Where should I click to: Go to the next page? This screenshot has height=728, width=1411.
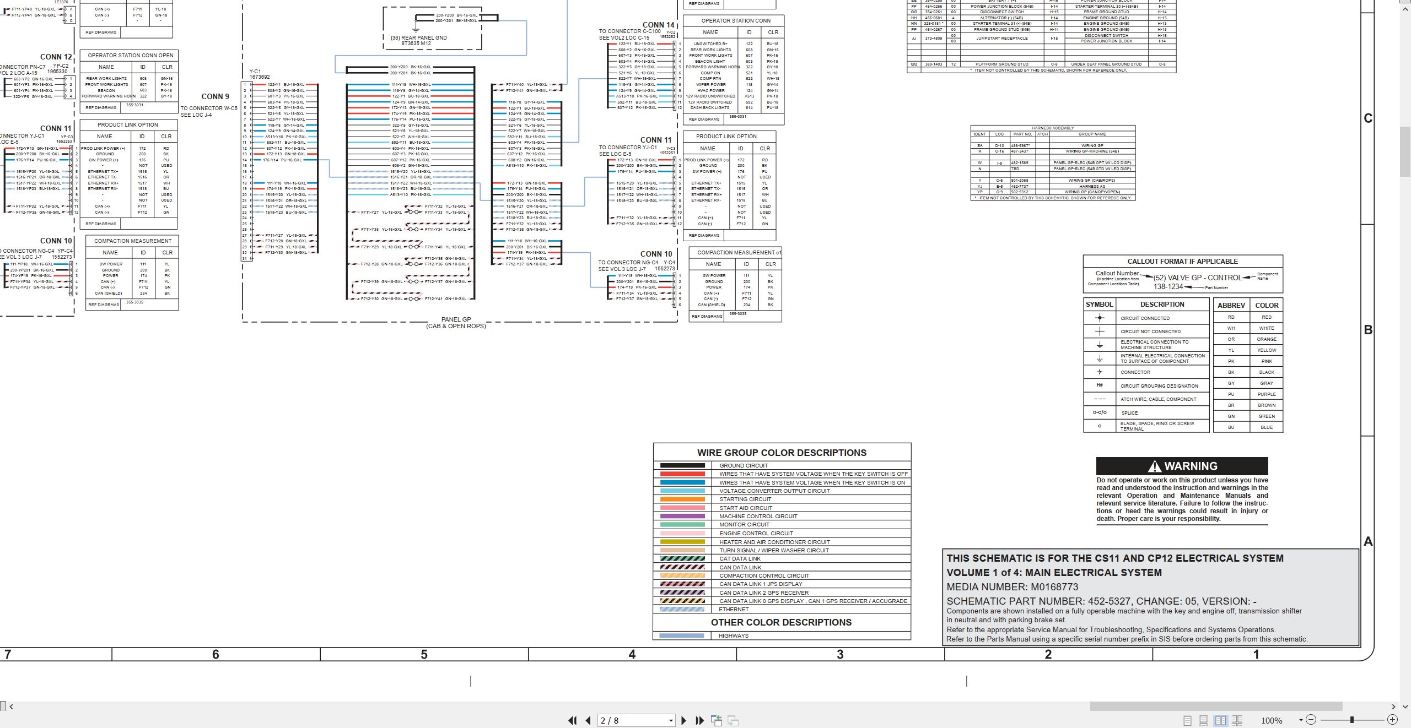point(684,720)
